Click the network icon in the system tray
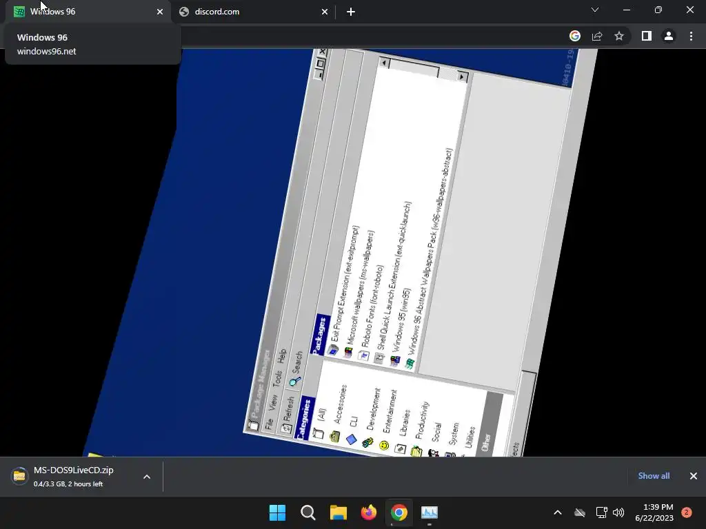Screen dimensions: 706x529 coord(601,512)
